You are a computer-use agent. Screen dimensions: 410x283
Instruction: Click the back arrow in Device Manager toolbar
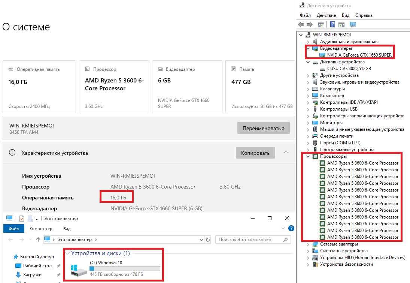pos(301,25)
